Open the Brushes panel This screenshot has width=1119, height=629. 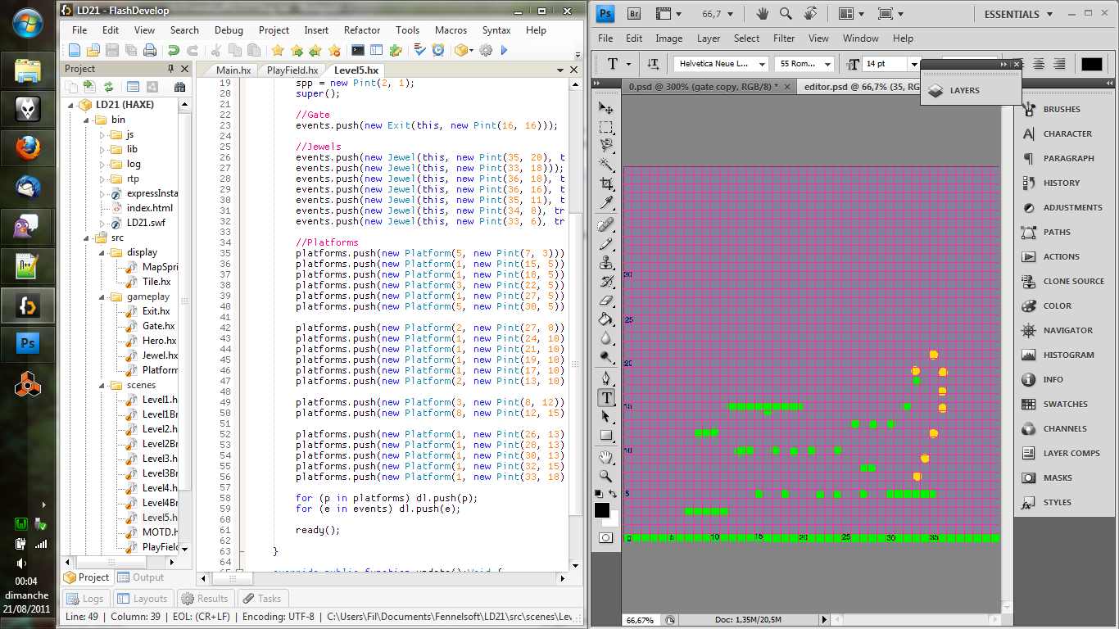point(1061,109)
